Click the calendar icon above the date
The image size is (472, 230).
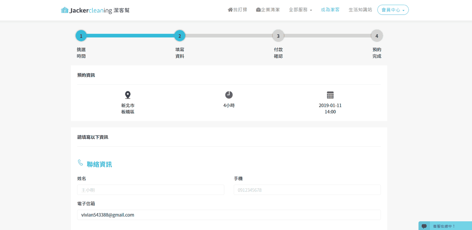click(x=330, y=95)
